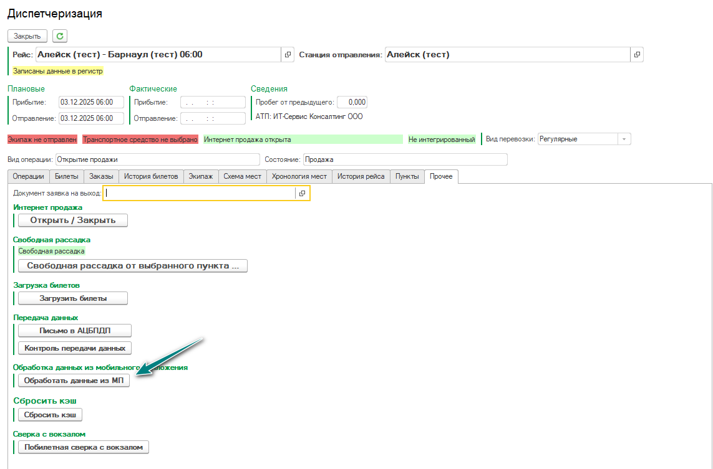
Task: Click the Открыть / Закрыть internet sales button
Action: point(73,220)
